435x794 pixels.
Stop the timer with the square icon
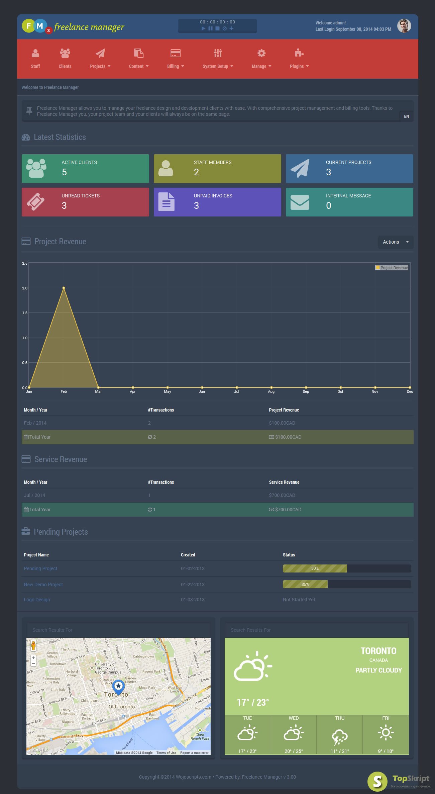pyautogui.click(x=217, y=28)
